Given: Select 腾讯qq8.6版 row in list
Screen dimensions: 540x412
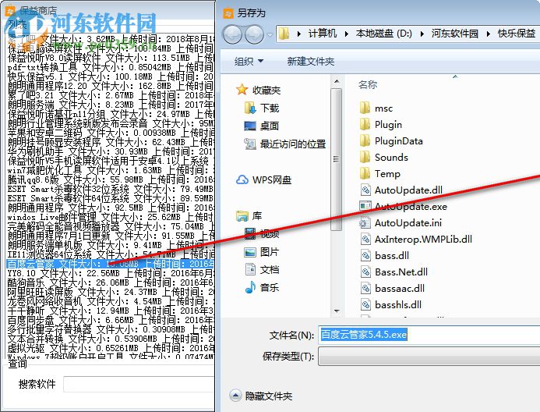Looking at the screenshot, I should coord(110,179).
